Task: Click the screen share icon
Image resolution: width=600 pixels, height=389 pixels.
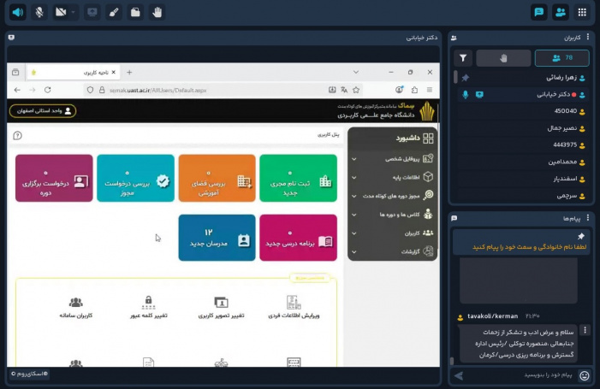Action: [92, 12]
